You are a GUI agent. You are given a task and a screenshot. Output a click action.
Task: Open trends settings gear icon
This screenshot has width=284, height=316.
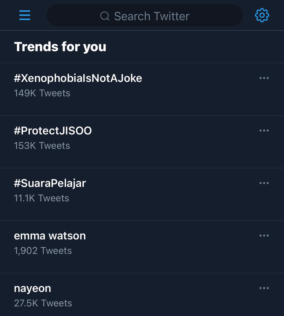click(262, 15)
